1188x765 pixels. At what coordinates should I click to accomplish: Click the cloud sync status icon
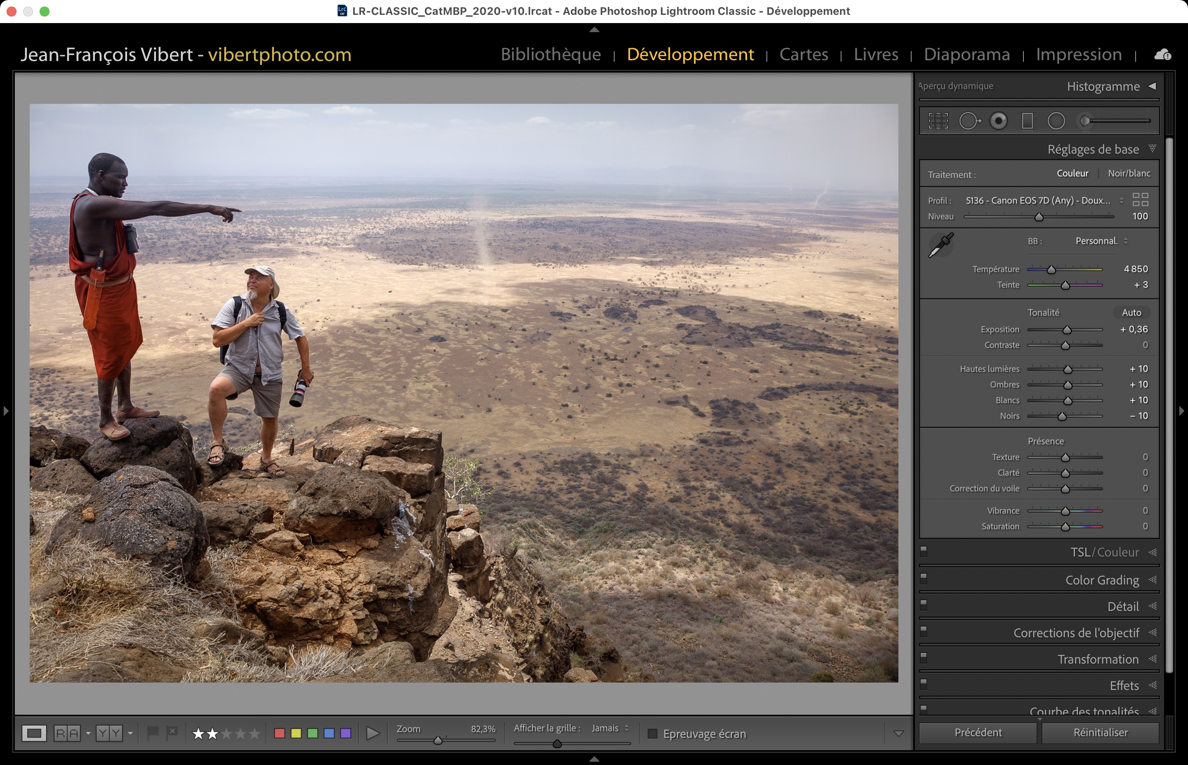[x=1162, y=55]
